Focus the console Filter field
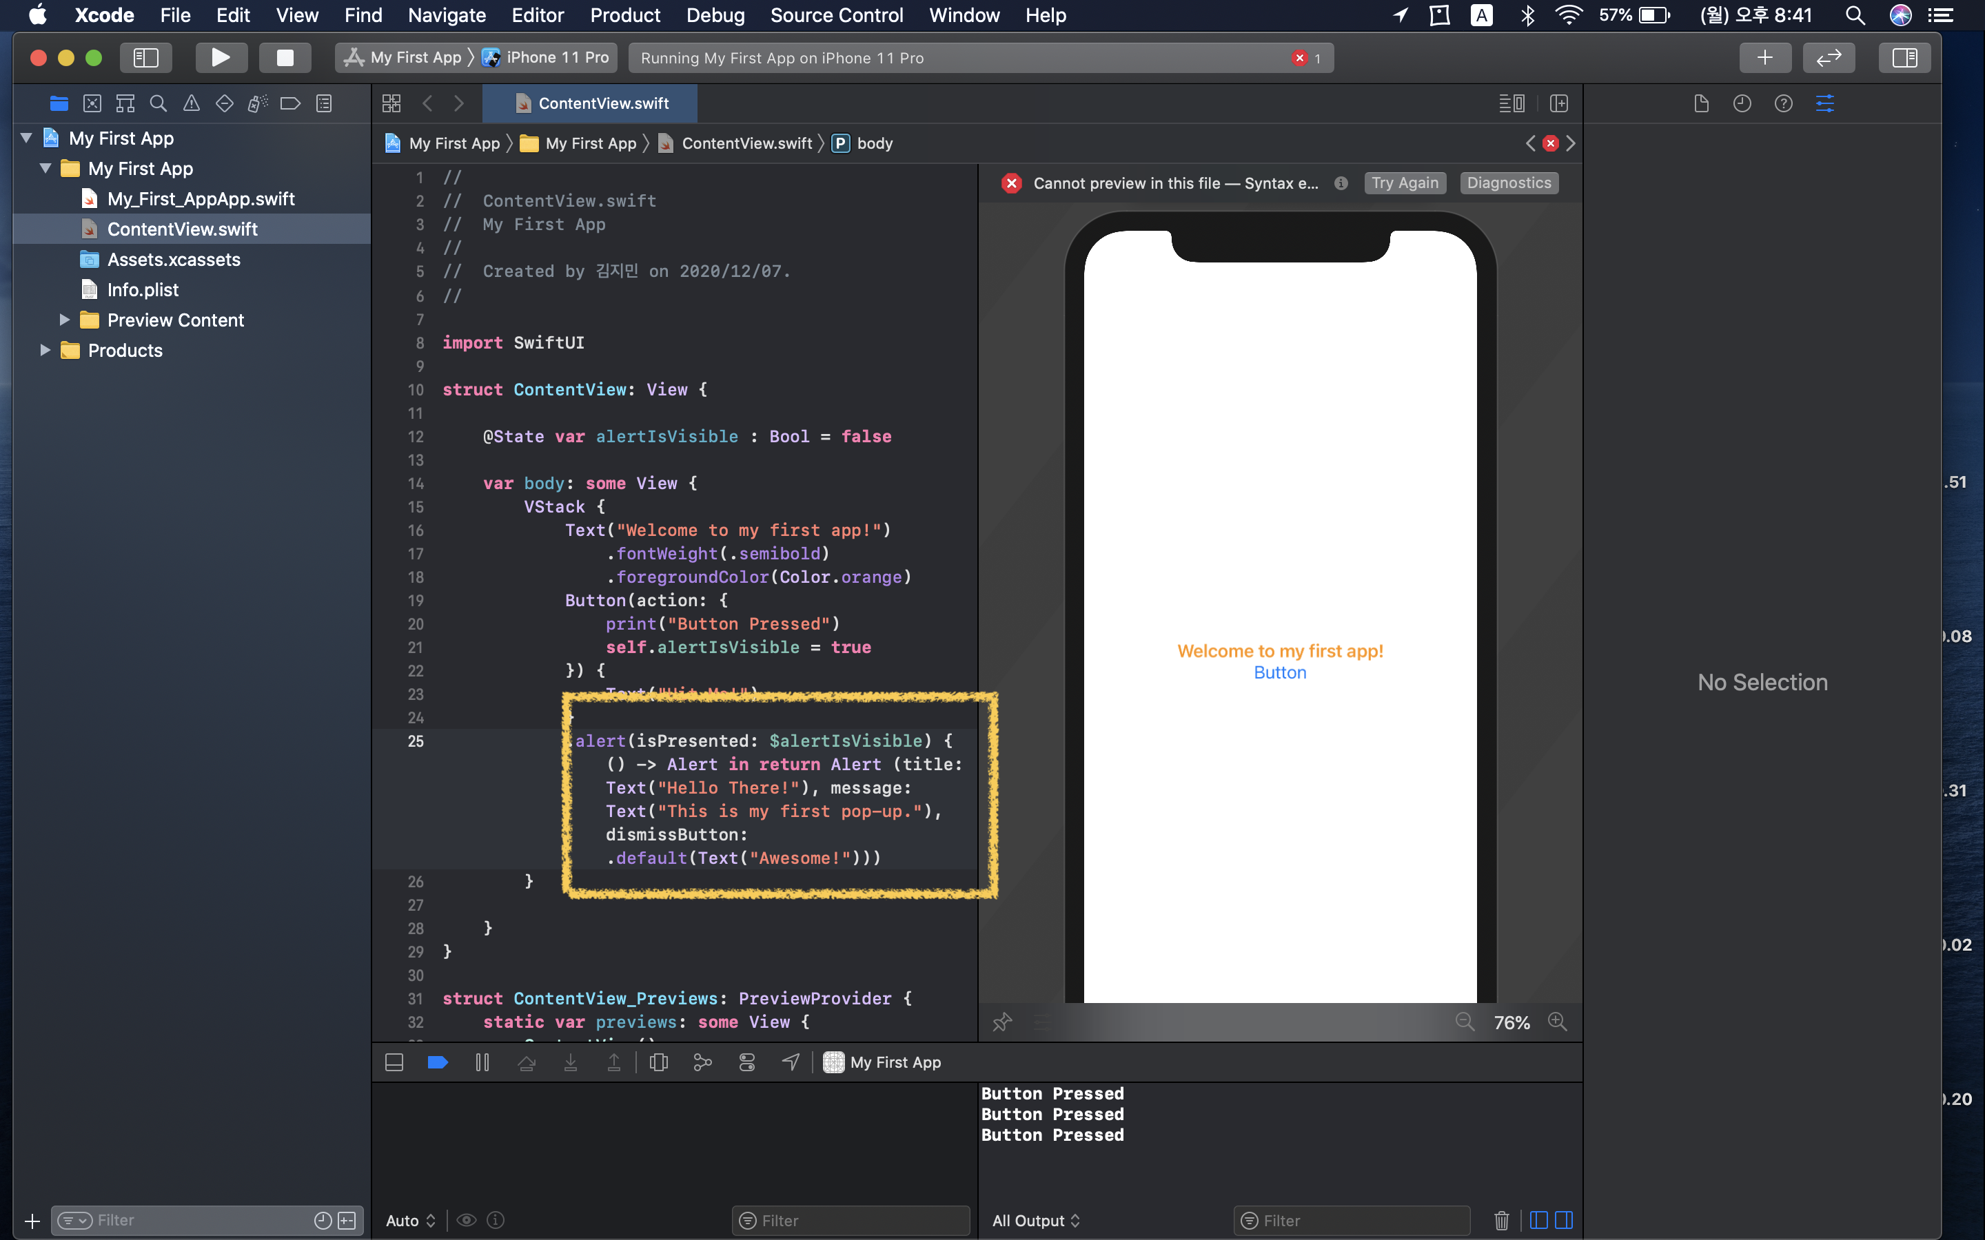 (1352, 1220)
